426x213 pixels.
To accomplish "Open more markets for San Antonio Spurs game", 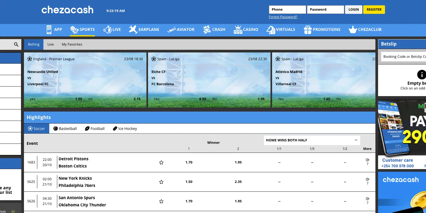I will (367, 201).
